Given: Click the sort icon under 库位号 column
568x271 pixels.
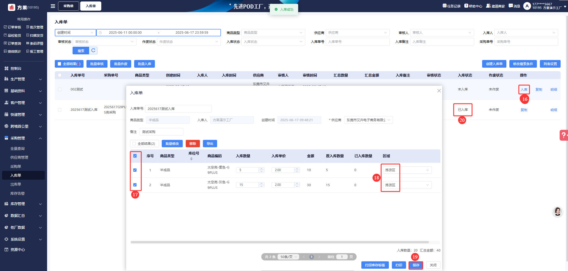Looking at the screenshot, I should click(191, 159).
